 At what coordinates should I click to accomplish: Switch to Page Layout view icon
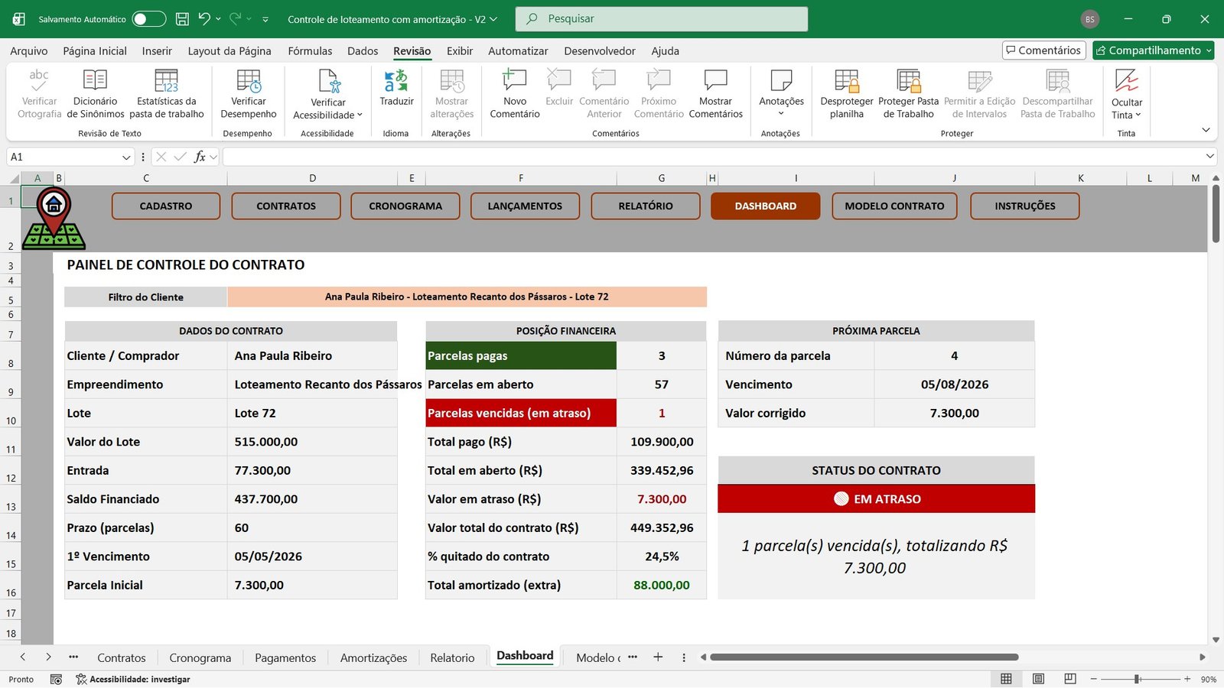1038,679
